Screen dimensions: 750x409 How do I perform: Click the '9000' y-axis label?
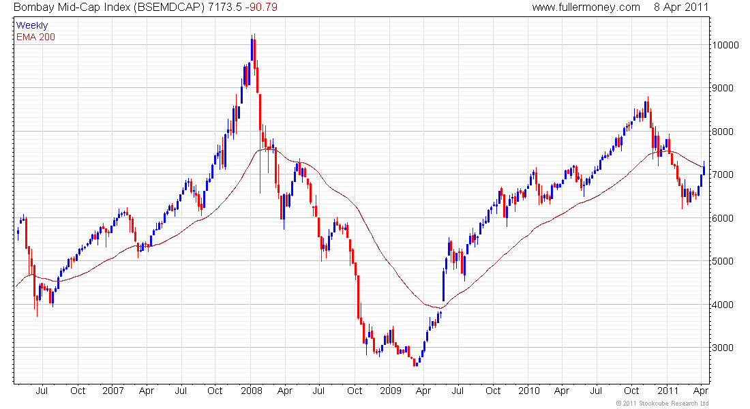pos(723,88)
